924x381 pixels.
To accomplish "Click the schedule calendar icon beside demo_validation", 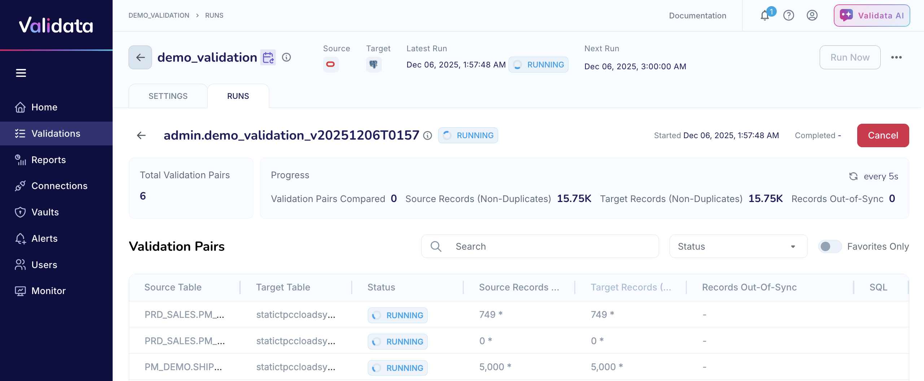I will (268, 57).
